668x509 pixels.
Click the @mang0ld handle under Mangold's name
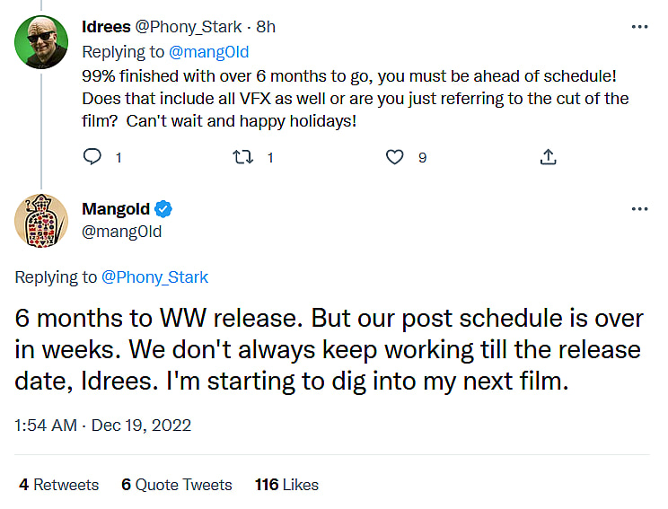(122, 232)
